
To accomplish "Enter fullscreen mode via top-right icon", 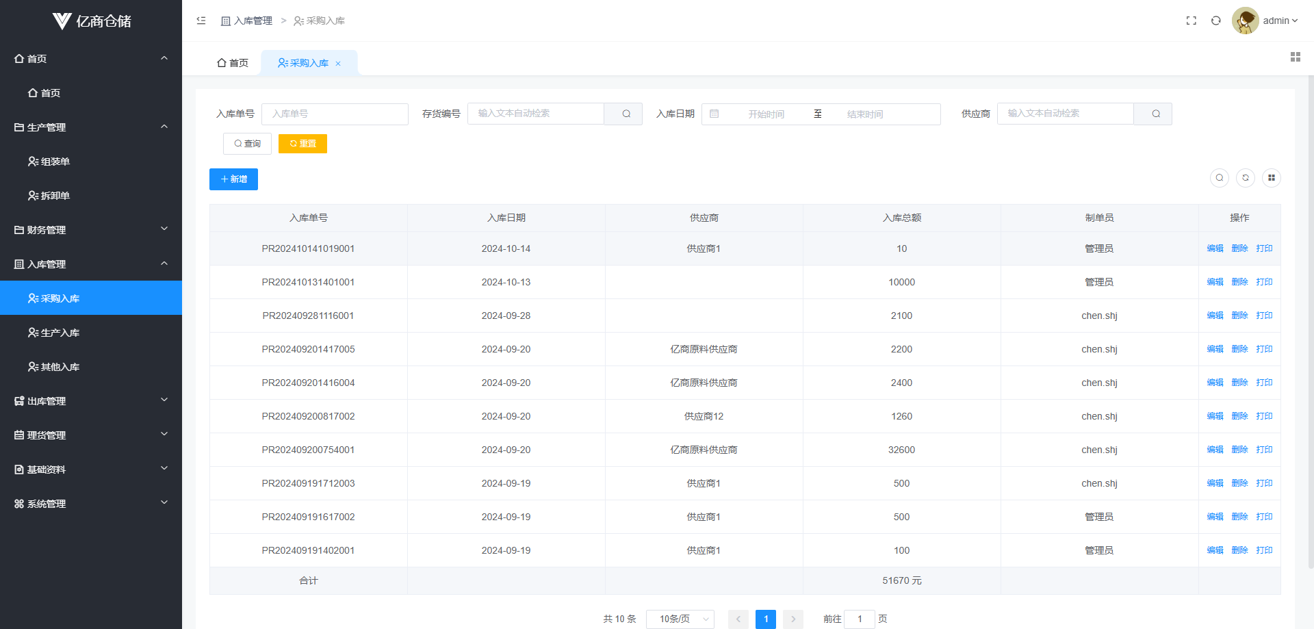I will click(x=1191, y=21).
